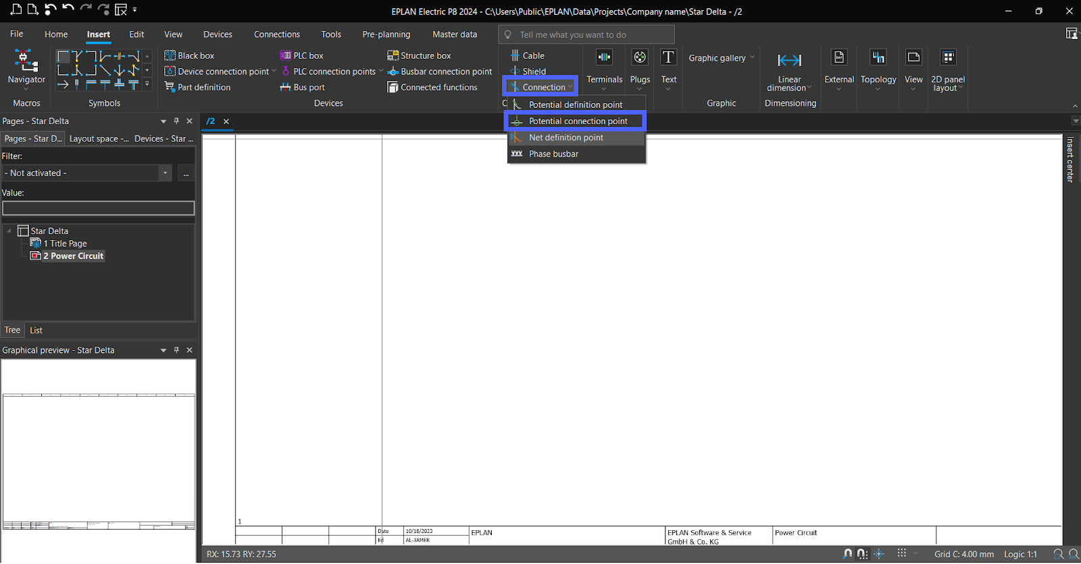Insert a Bus port

[302, 87]
